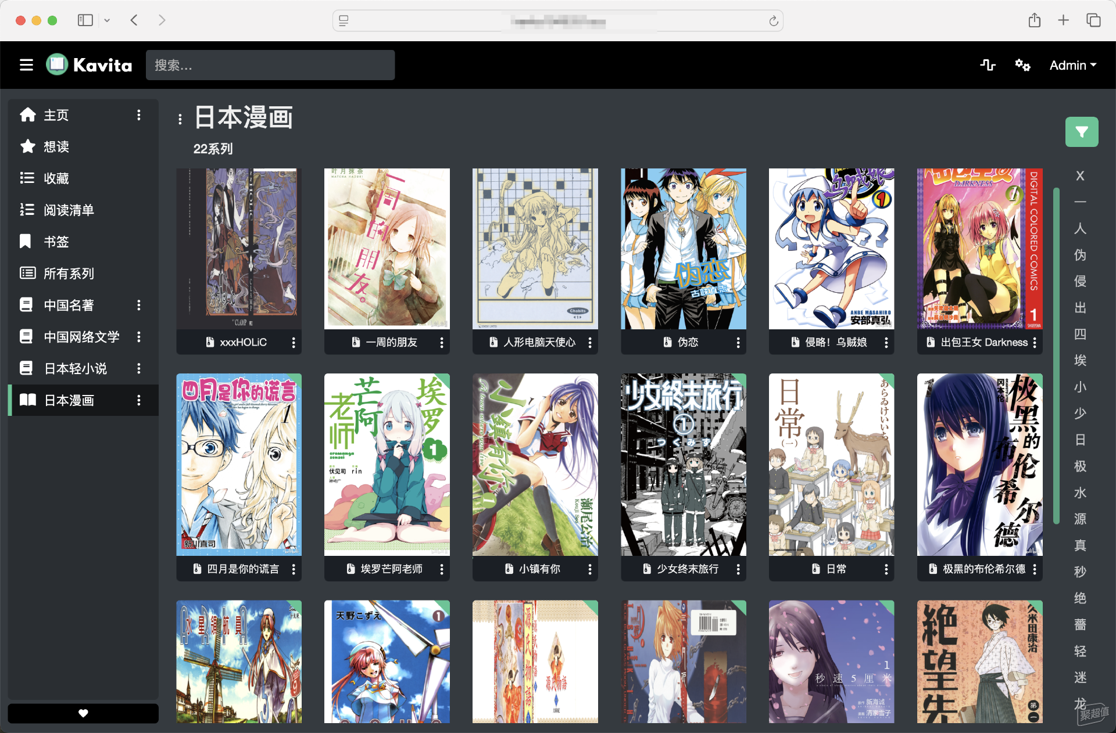The height and width of the screenshot is (733, 1116).
Task: Open 中国网络文学 library
Action: coord(81,336)
